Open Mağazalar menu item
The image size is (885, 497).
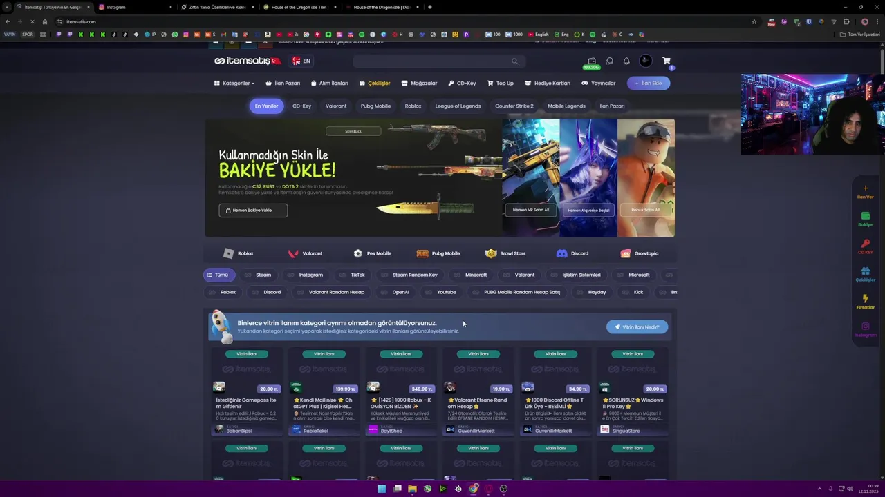(x=419, y=83)
